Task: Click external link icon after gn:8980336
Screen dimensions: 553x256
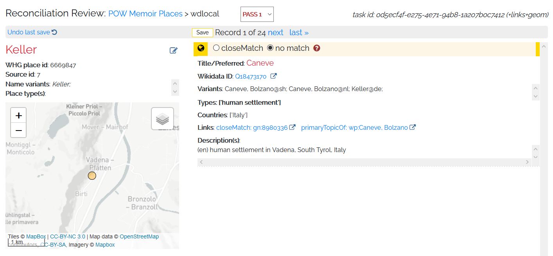Action: coord(292,127)
